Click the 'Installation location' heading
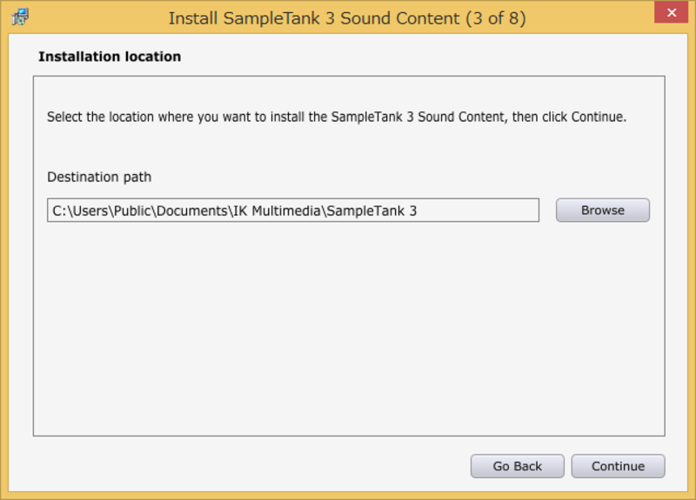Viewport: 696px width, 500px height. point(110,57)
